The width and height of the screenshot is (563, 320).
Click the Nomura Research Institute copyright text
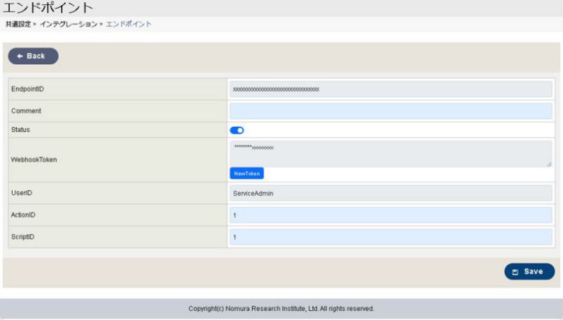pyautogui.click(x=281, y=309)
